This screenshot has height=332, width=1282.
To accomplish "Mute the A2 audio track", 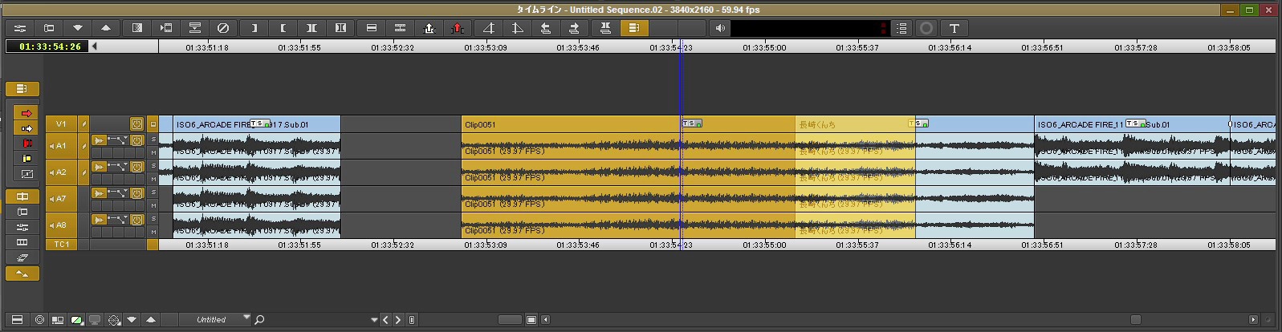I will pos(153,179).
